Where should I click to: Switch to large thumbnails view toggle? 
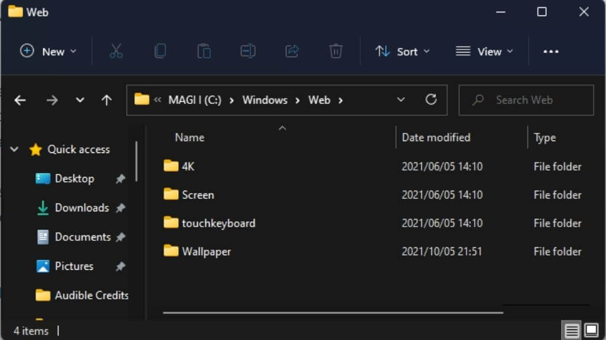point(591,331)
